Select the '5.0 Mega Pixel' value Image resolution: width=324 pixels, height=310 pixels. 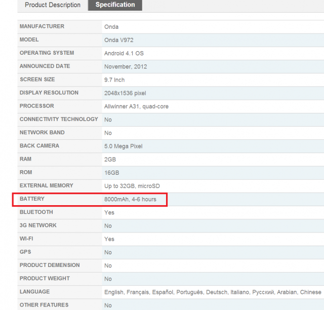[124, 146]
